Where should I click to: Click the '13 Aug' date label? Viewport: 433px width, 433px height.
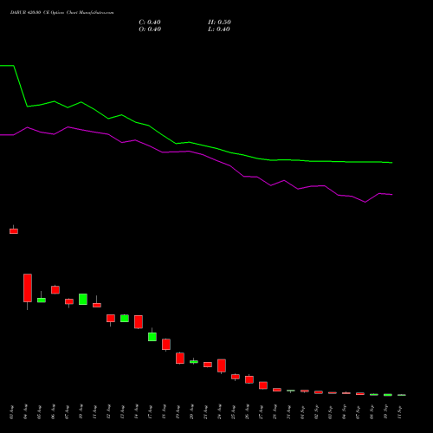pyautogui.click(x=123, y=412)
